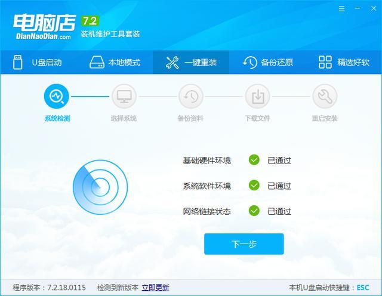Click the 下载文件 download step icon
Viewport: 382px width, 296px height.
257,96
